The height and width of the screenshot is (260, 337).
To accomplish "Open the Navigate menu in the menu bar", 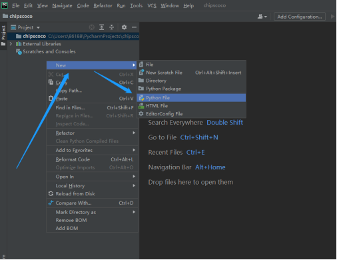I will coord(62,5).
